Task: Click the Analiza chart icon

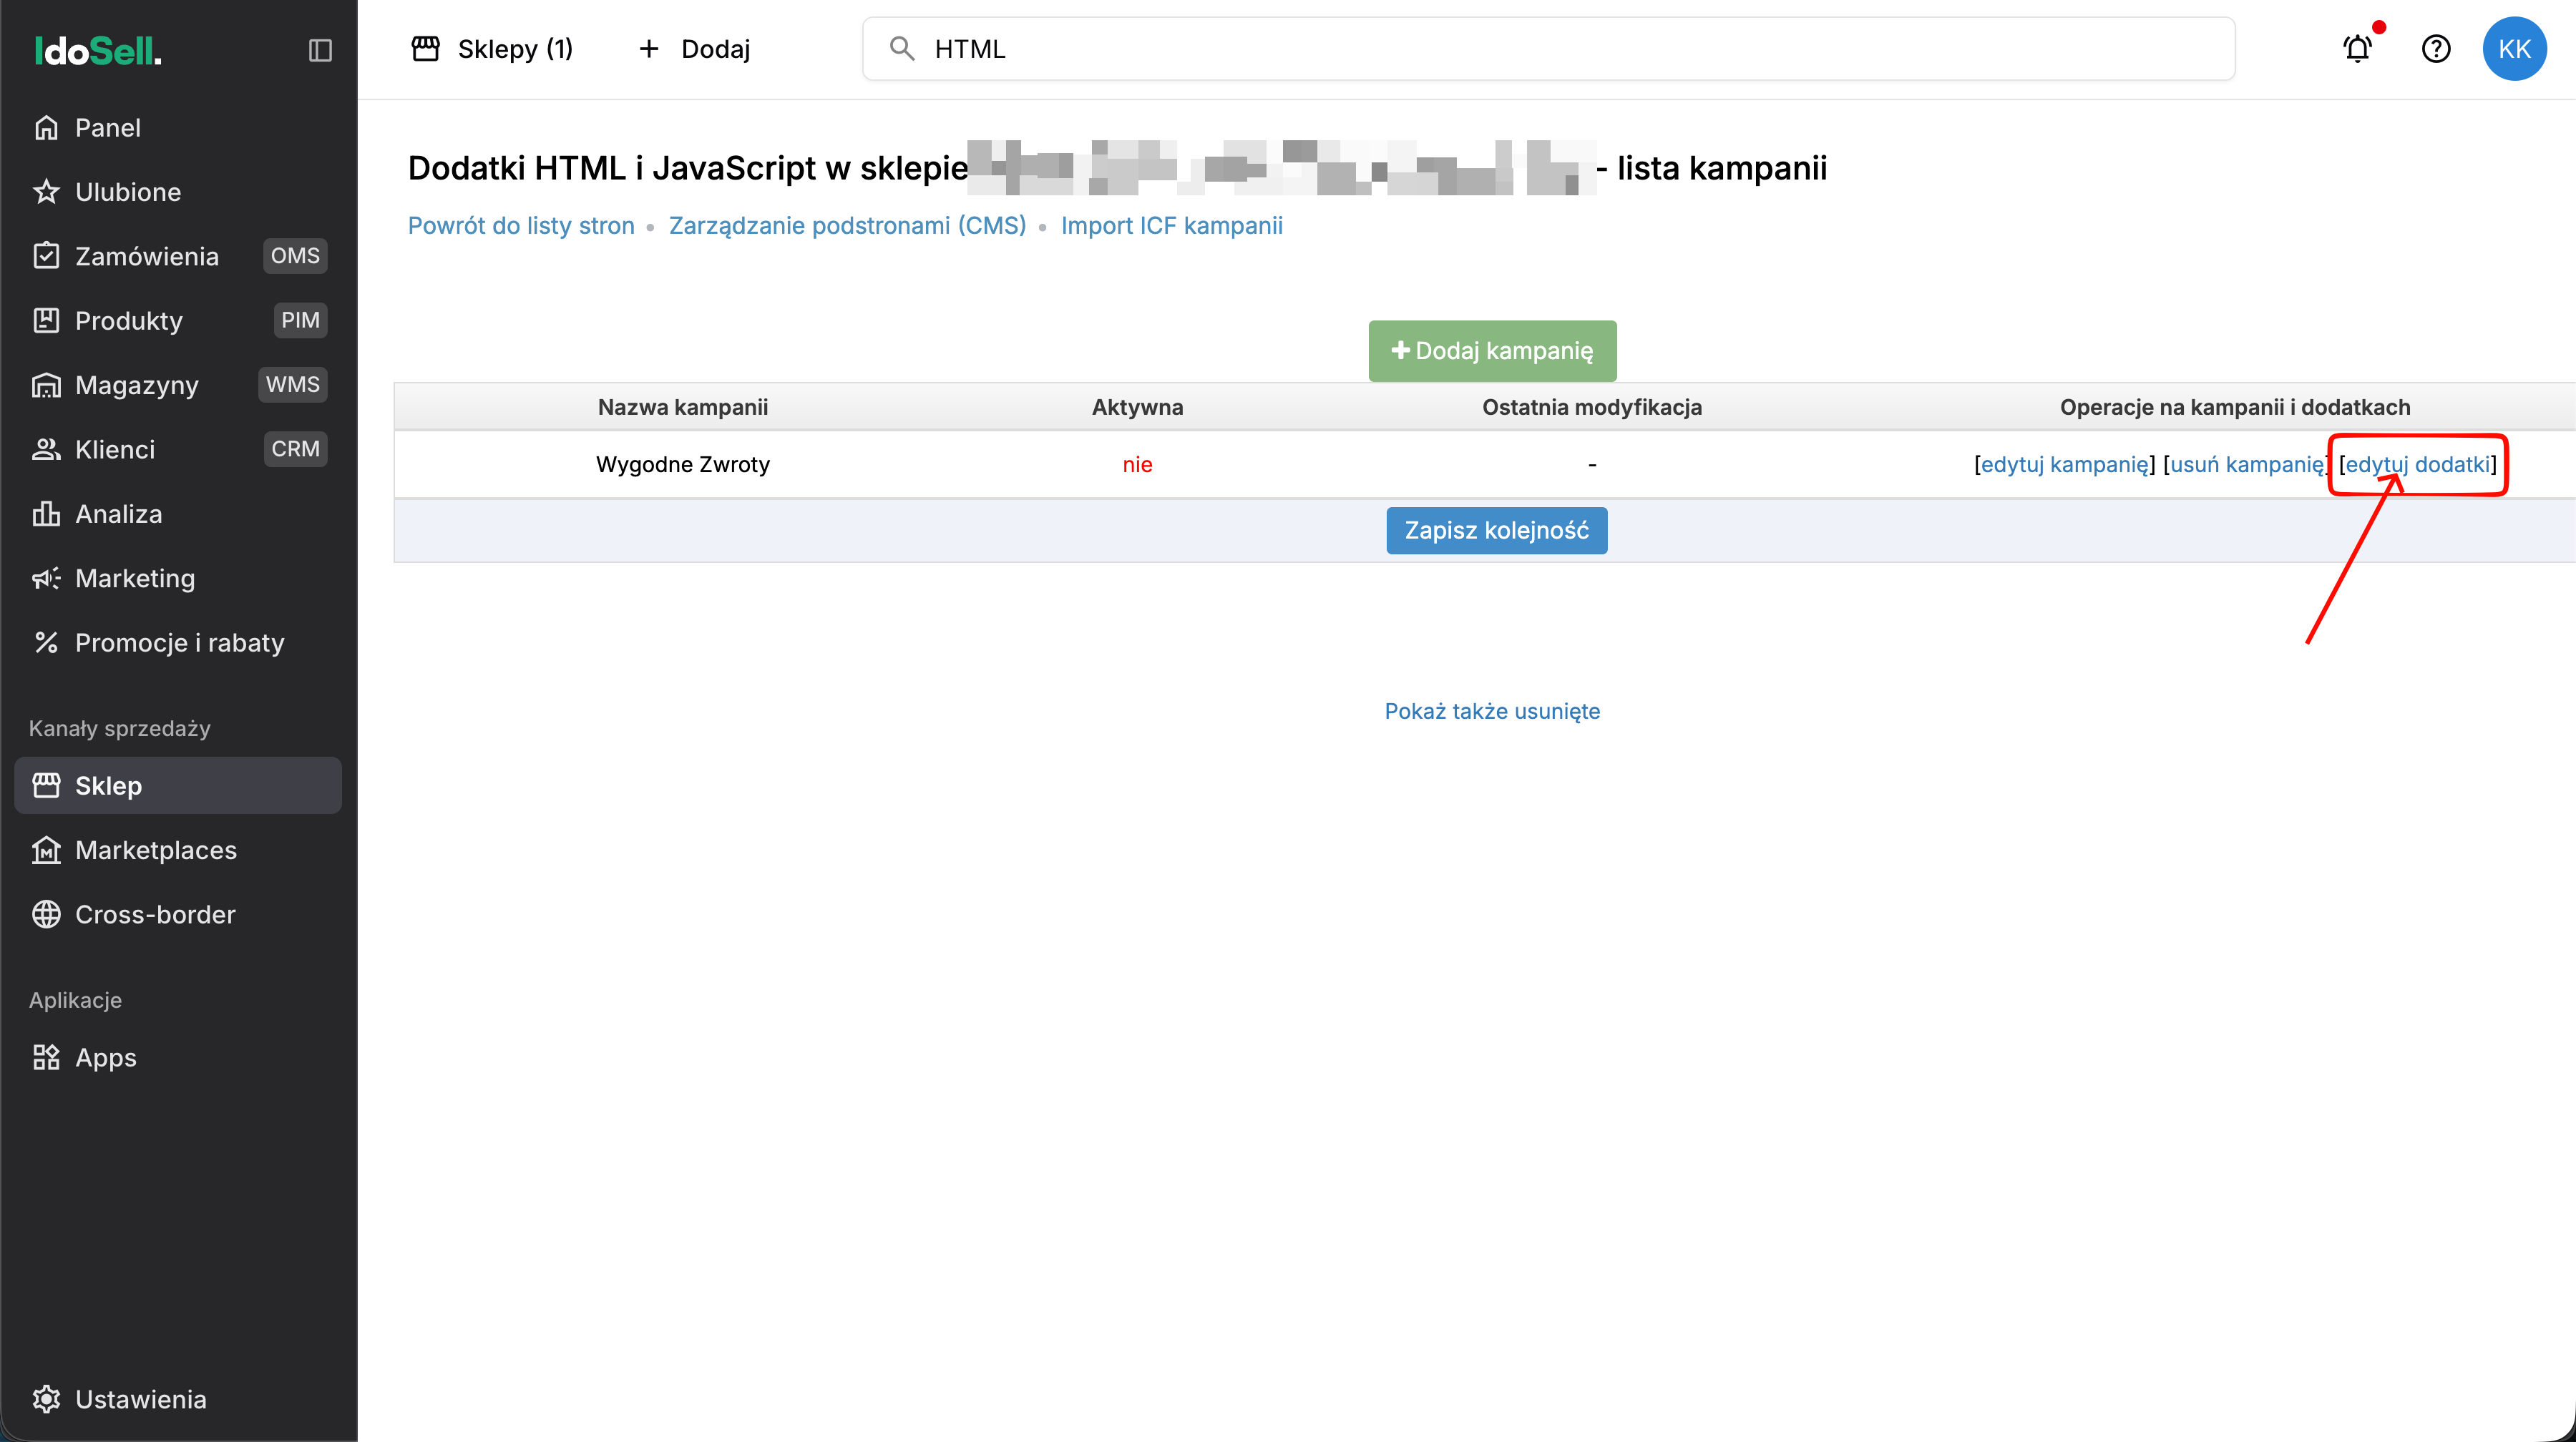Action: click(46, 514)
